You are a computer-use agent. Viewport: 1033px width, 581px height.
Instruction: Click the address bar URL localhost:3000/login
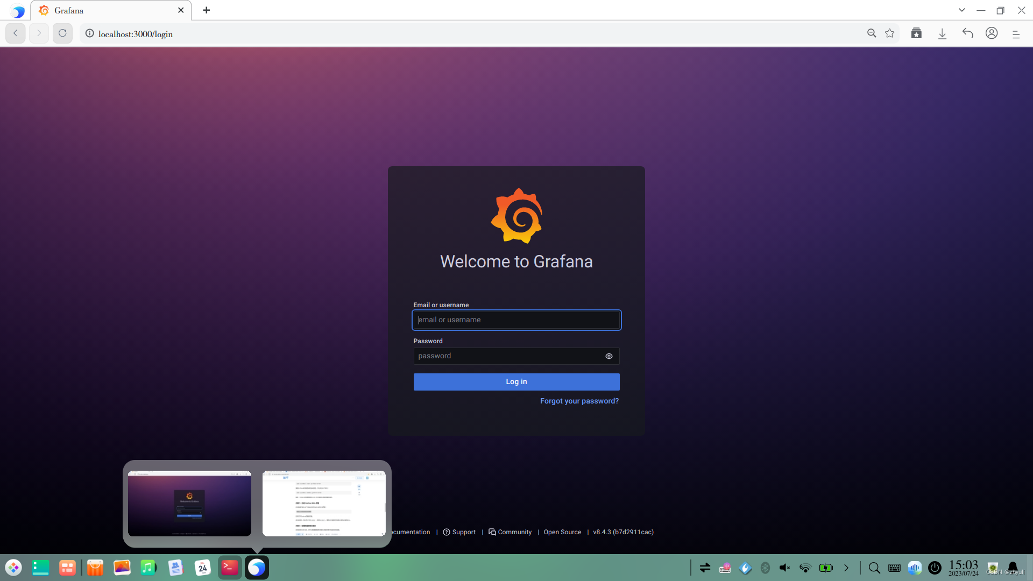click(x=136, y=34)
